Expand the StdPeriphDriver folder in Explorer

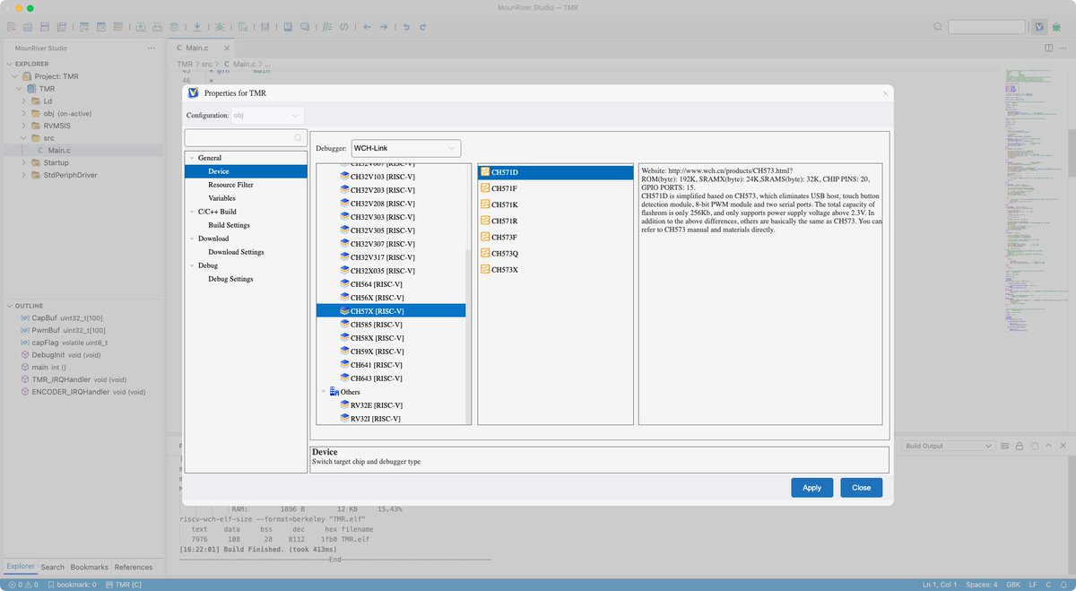point(24,175)
